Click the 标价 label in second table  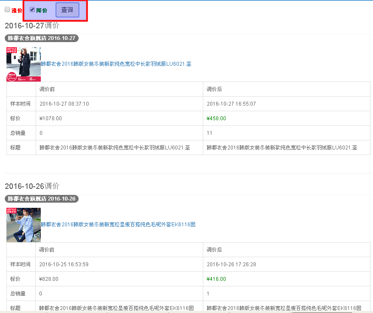coord(15,279)
